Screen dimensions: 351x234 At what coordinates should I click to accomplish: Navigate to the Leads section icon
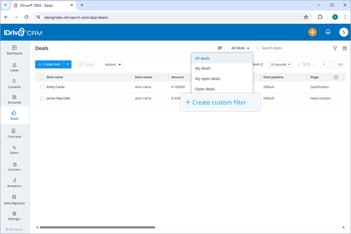[x=14, y=66]
